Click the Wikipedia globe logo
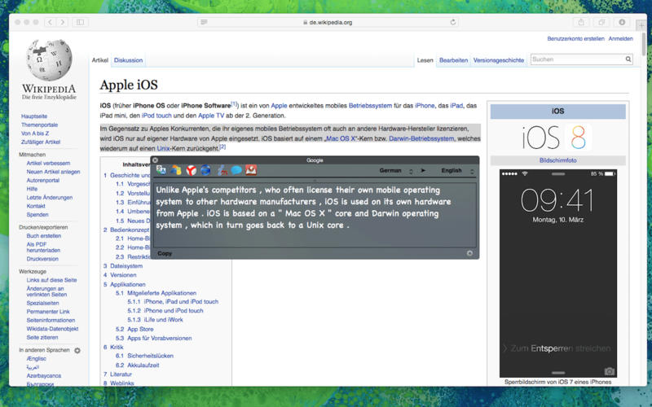652x407 pixels. click(x=49, y=60)
